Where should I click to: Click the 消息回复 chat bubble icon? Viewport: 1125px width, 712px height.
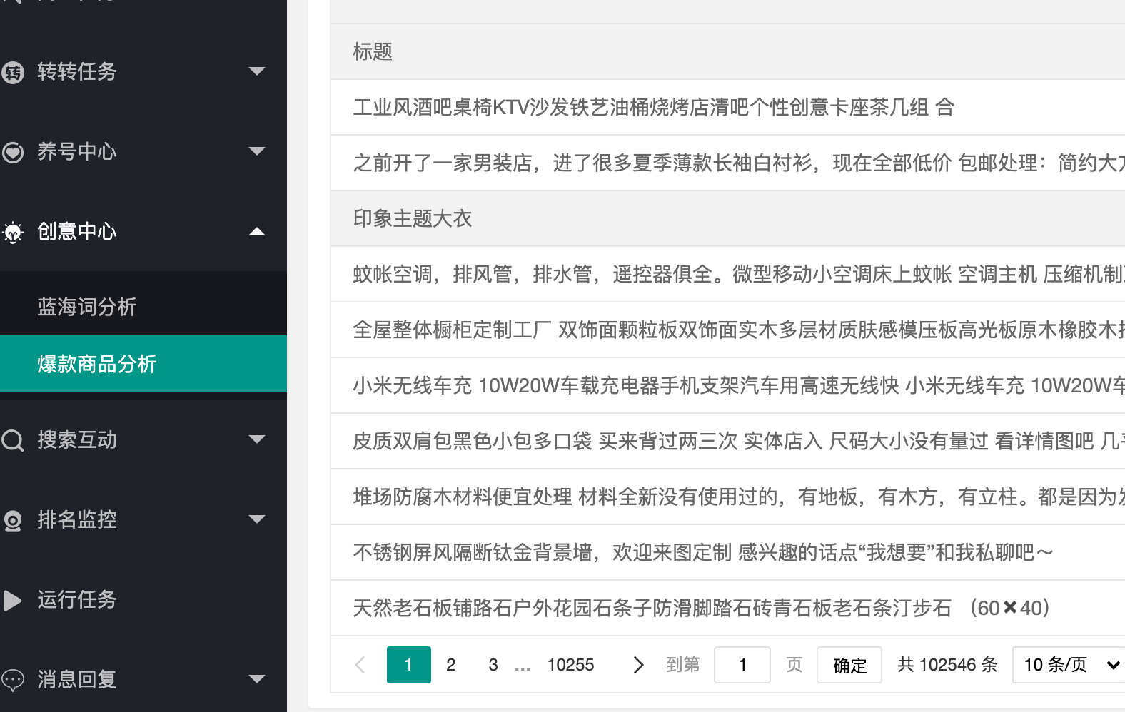click(x=13, y=680)
